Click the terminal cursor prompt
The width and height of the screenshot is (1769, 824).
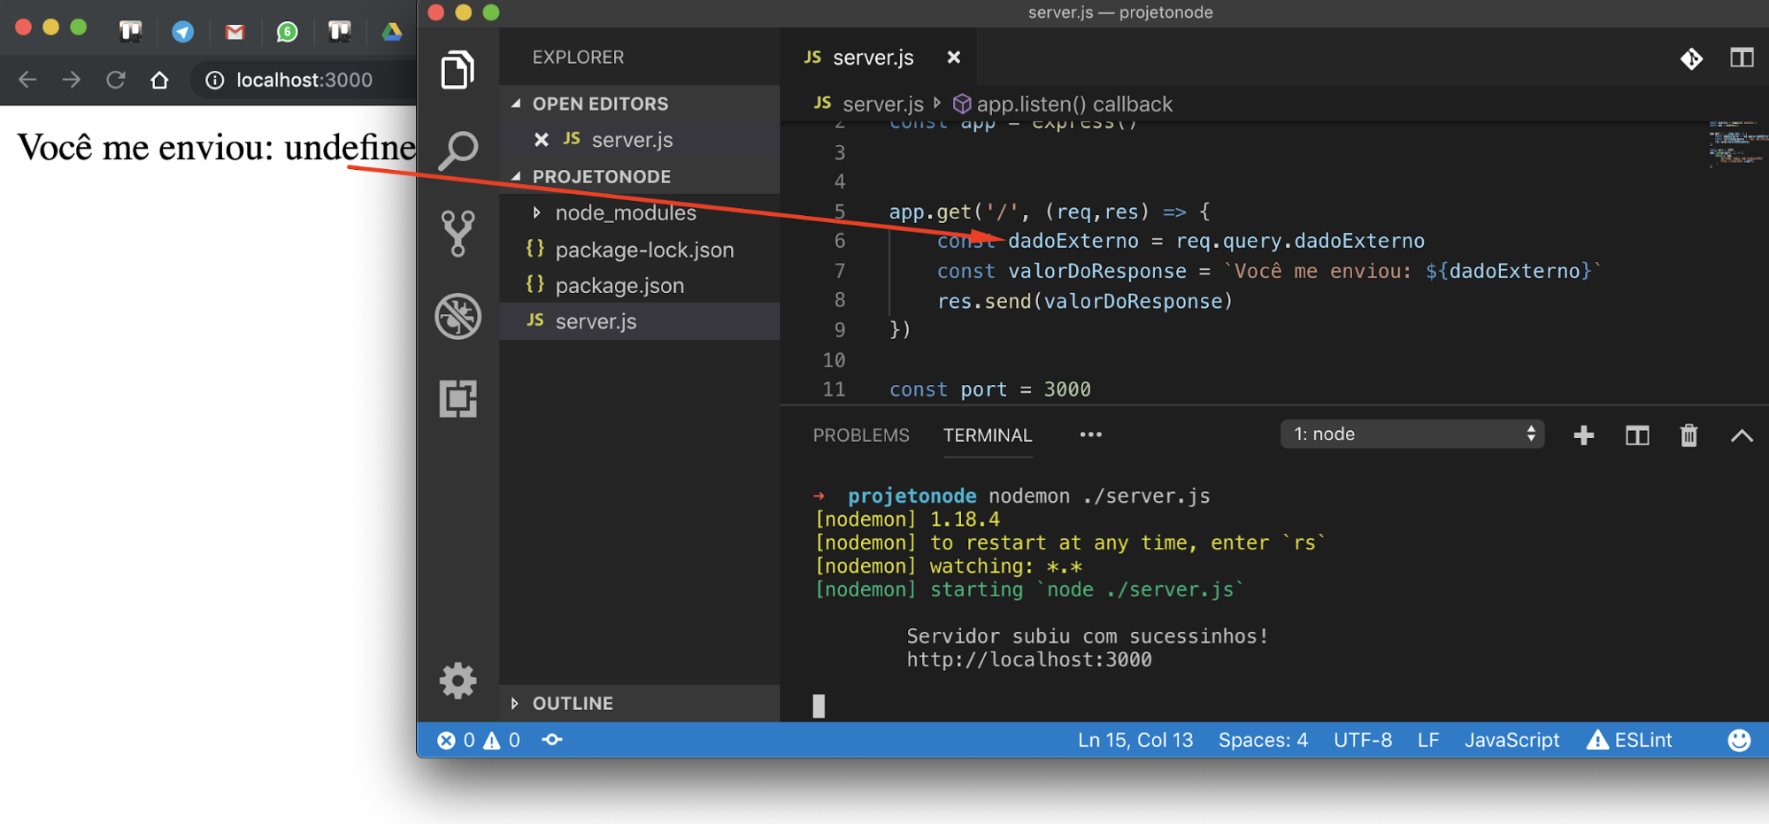819,705
